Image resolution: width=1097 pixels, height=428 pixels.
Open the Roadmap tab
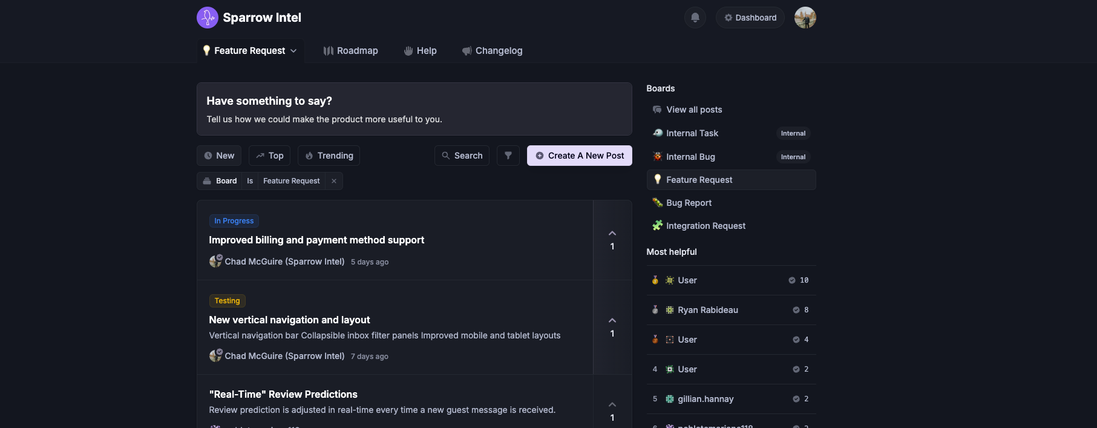pyautogui.click(x=350, y=51)
